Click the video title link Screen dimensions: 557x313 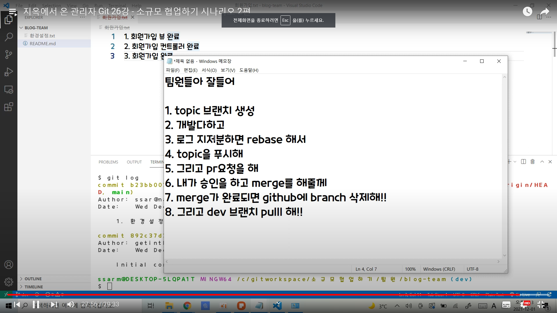point(137,11)
